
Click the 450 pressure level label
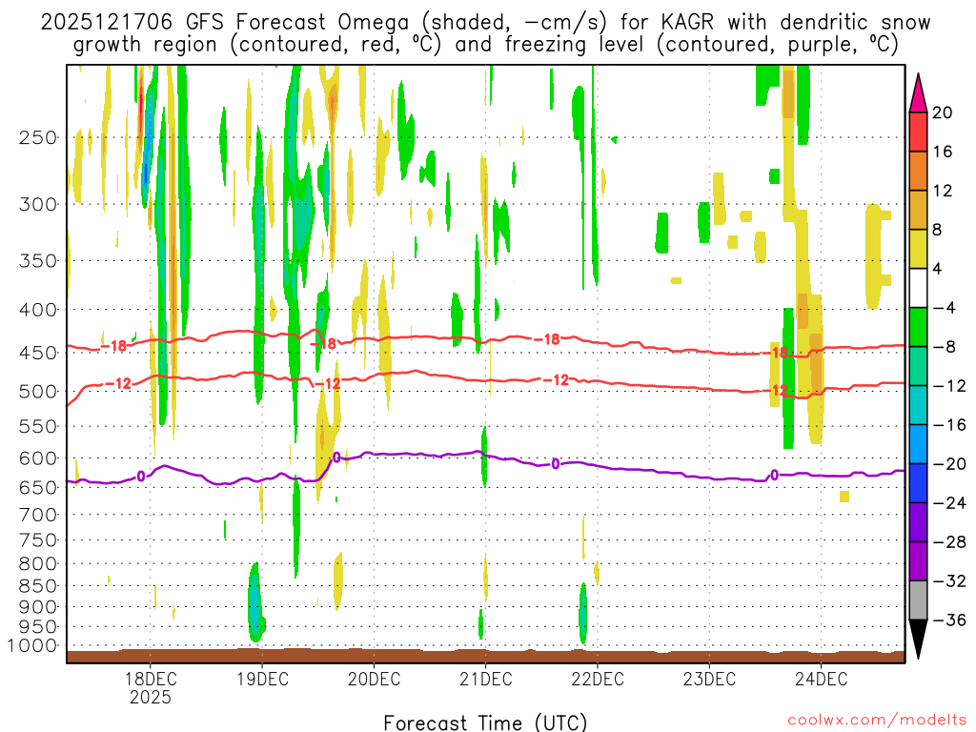pyautogui.click(x=38, y=353)
